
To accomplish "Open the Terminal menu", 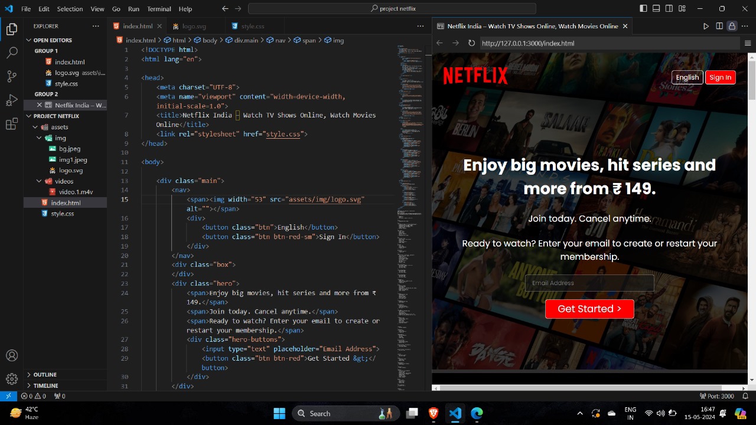I will click(x=158, y=9).
